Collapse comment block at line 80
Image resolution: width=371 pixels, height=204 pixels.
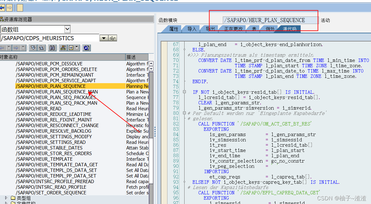tap(184, 113)
